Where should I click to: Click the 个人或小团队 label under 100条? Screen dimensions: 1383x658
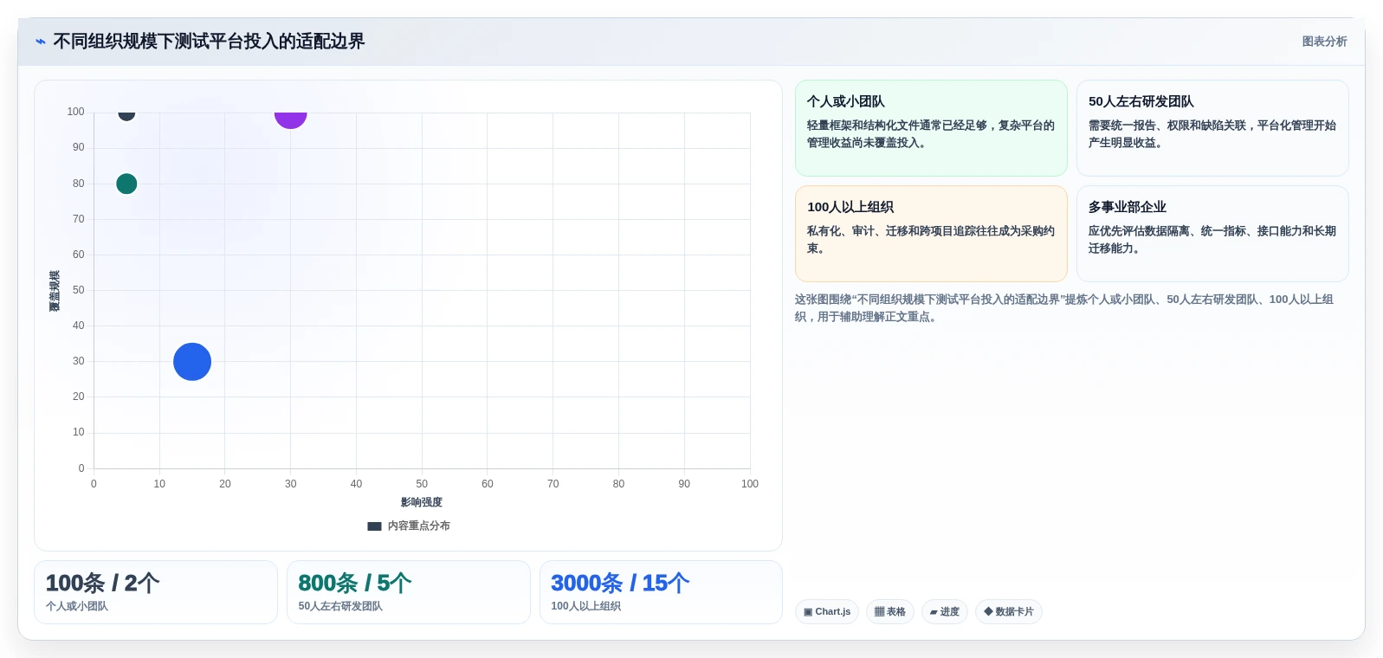(x=77, y=606)
